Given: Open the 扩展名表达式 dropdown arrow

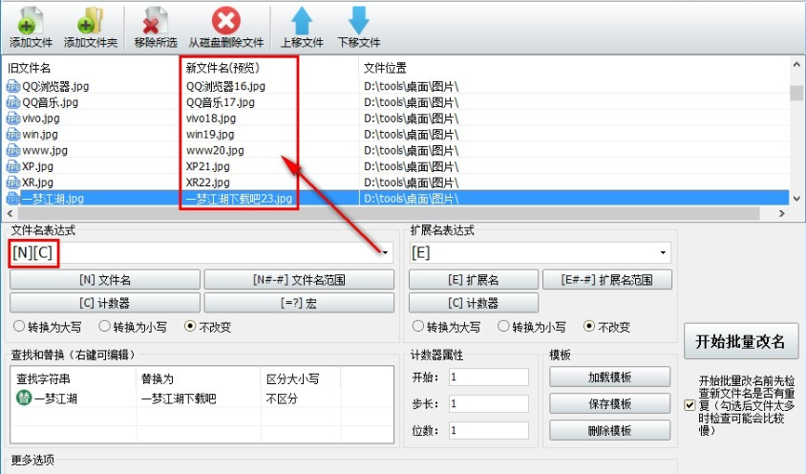Looking at the screenshot, I should point(663,252).
